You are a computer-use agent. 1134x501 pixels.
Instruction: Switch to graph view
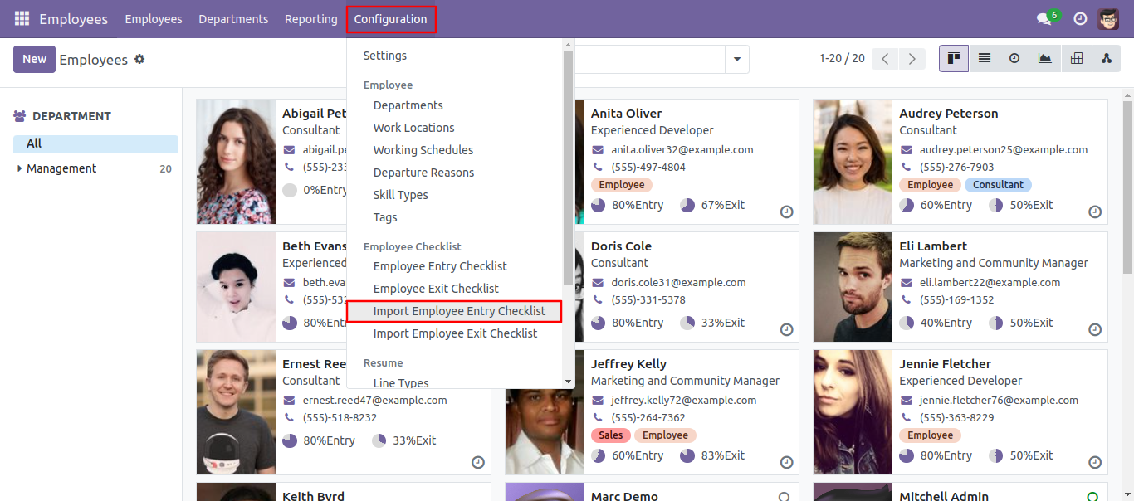(x=1045, y=59)
